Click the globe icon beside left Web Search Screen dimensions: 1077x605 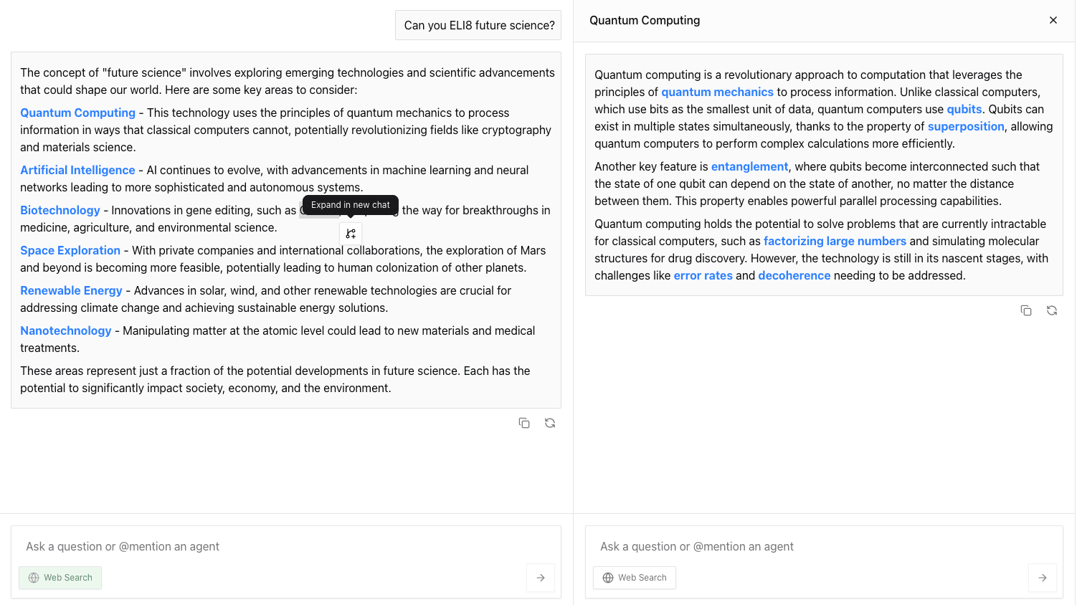tap(34, 578)
